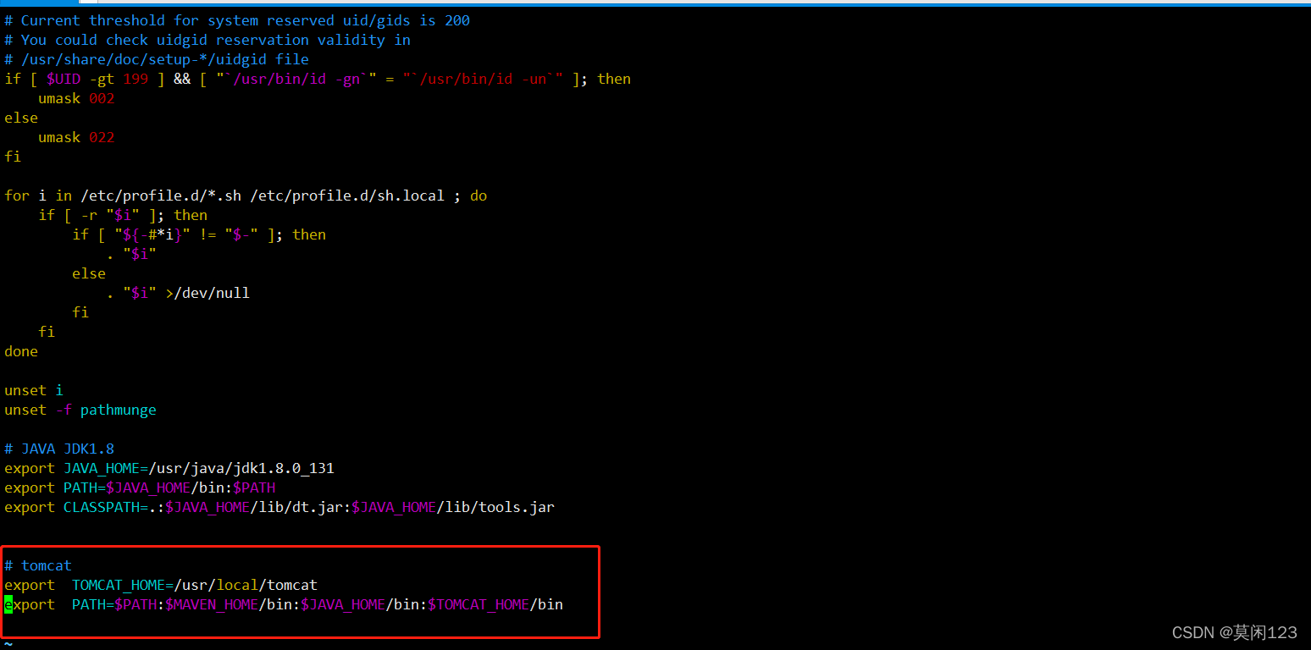Screen dimensions: 1311x650
Task: Click the CLASSPATH variable name
Action: coord(102,507)
